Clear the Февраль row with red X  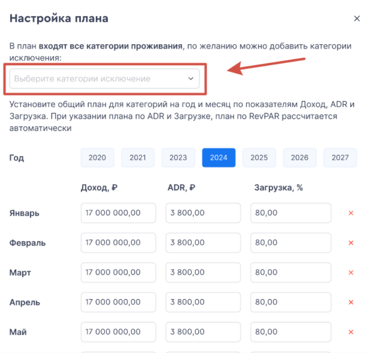pos(351,243)
